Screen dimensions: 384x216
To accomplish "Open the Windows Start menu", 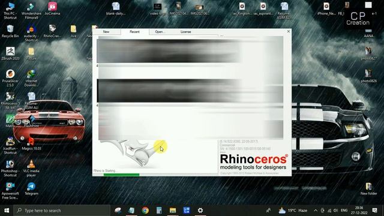I will click(x=7, y=211).
